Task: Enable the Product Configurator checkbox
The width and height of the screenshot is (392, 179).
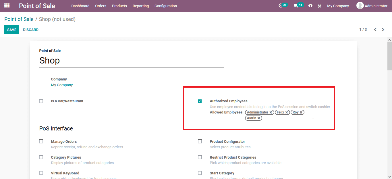Action: pyautogui.click(x=200, y=141)
